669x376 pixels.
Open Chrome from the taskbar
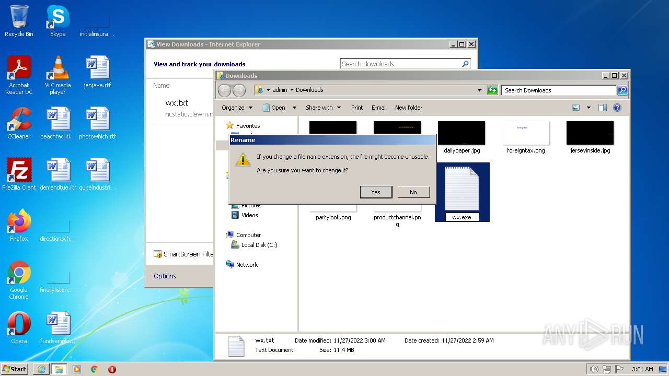95,369
